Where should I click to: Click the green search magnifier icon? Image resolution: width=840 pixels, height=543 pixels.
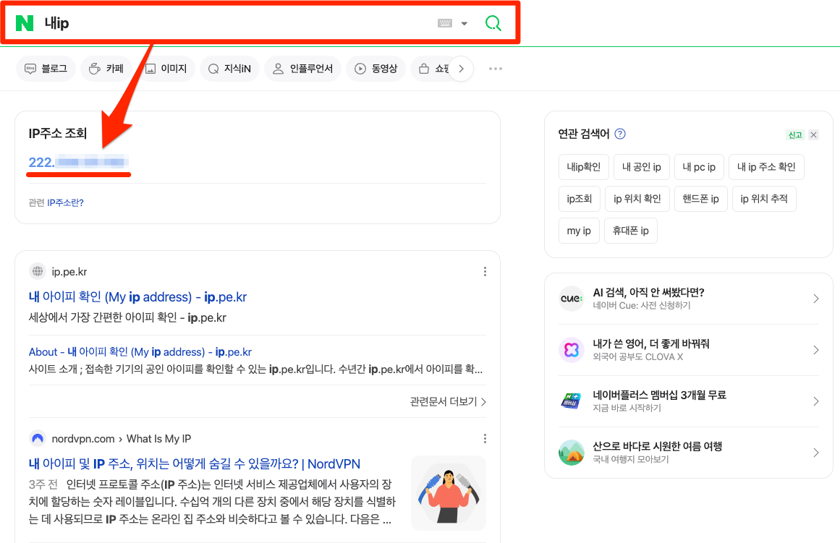493,23
